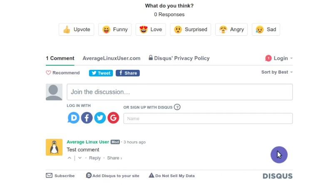Log in with the Twitter icon

pos(100,118)
